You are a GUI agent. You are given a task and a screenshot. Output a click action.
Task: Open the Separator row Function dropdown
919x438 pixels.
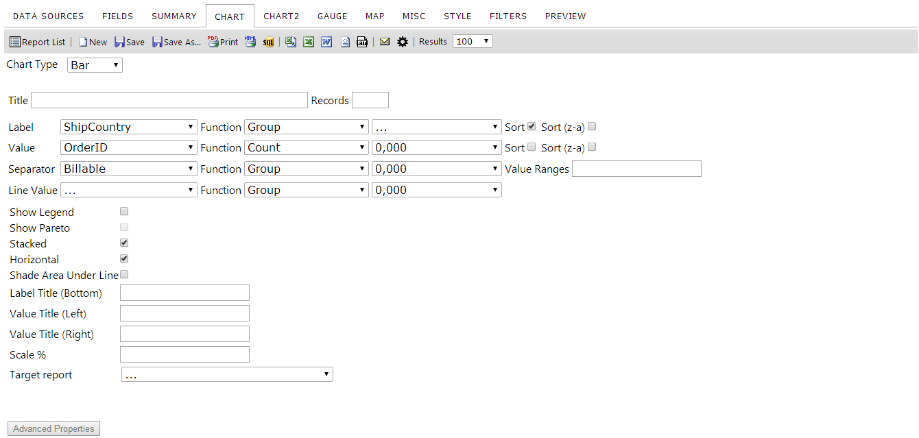(307, 169)
